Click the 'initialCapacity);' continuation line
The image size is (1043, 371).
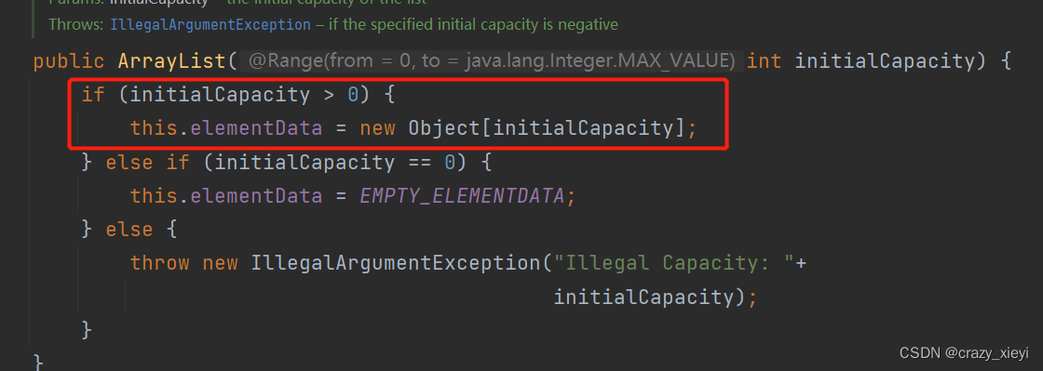656,297
